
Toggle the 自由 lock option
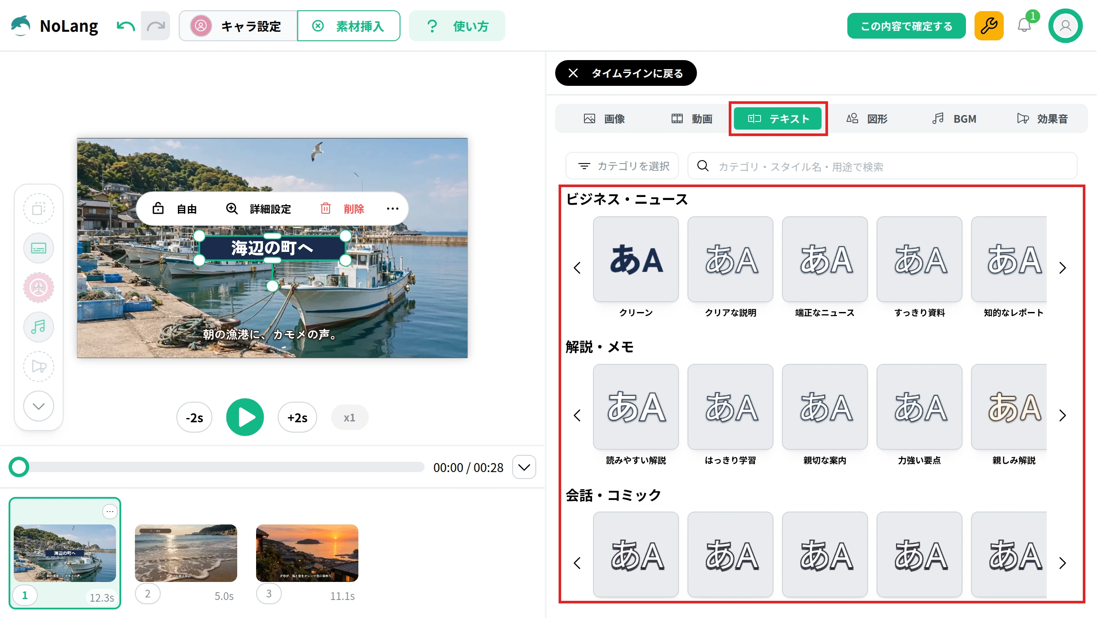tap(174, 209)
